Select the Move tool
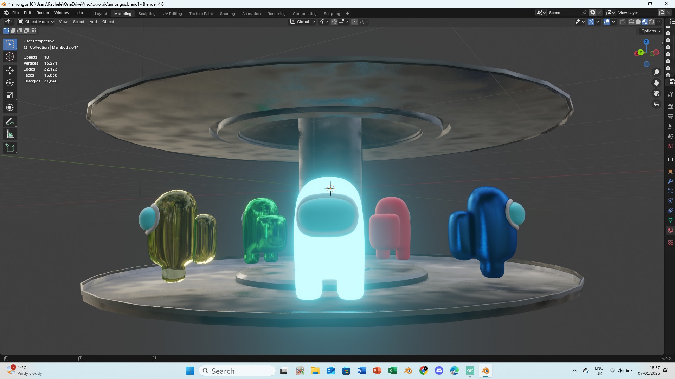675x379 pixels. click(10, 71)
